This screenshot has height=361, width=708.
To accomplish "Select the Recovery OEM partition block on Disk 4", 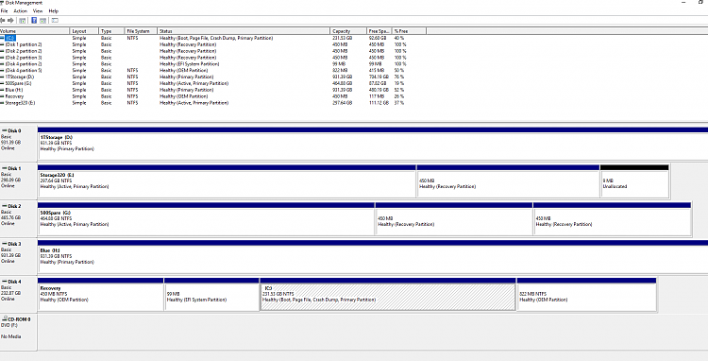I will point(101,294).
